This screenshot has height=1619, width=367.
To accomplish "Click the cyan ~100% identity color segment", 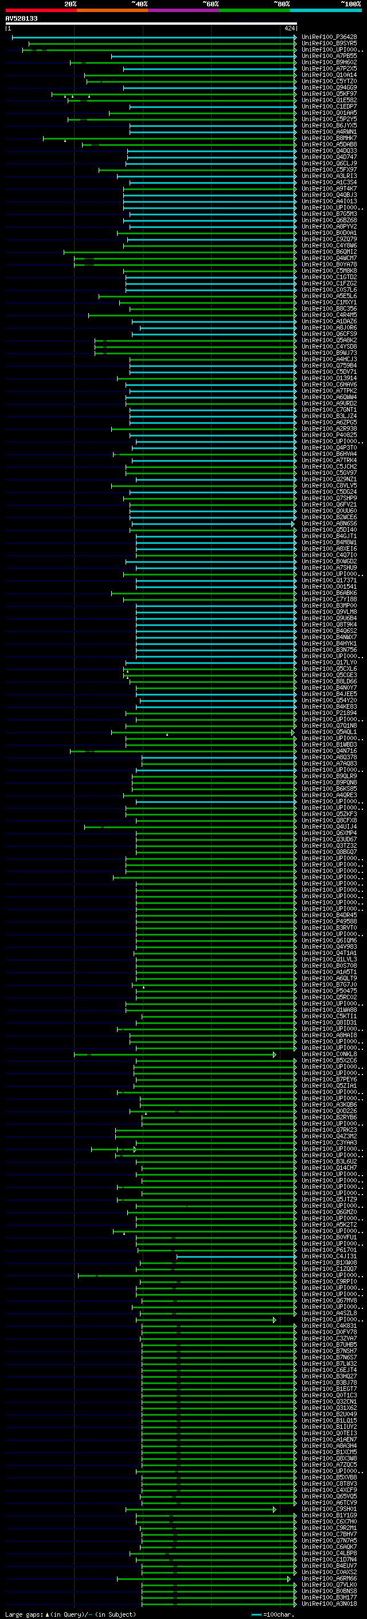I will 326,11.
